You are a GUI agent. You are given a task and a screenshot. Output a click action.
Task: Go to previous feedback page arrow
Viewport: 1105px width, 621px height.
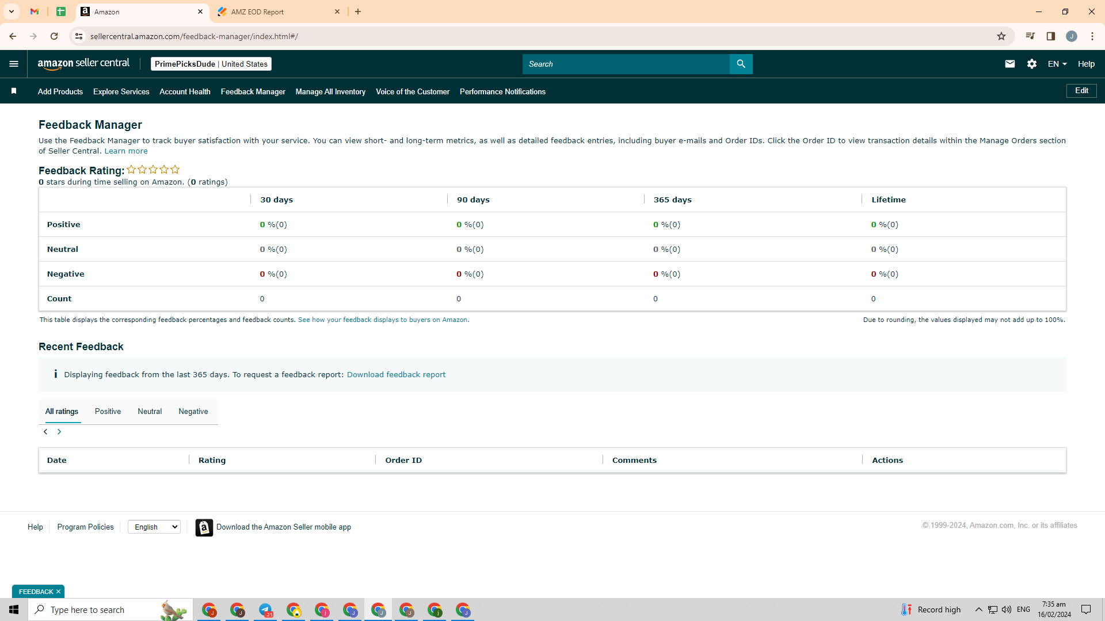tap(45, 432)
